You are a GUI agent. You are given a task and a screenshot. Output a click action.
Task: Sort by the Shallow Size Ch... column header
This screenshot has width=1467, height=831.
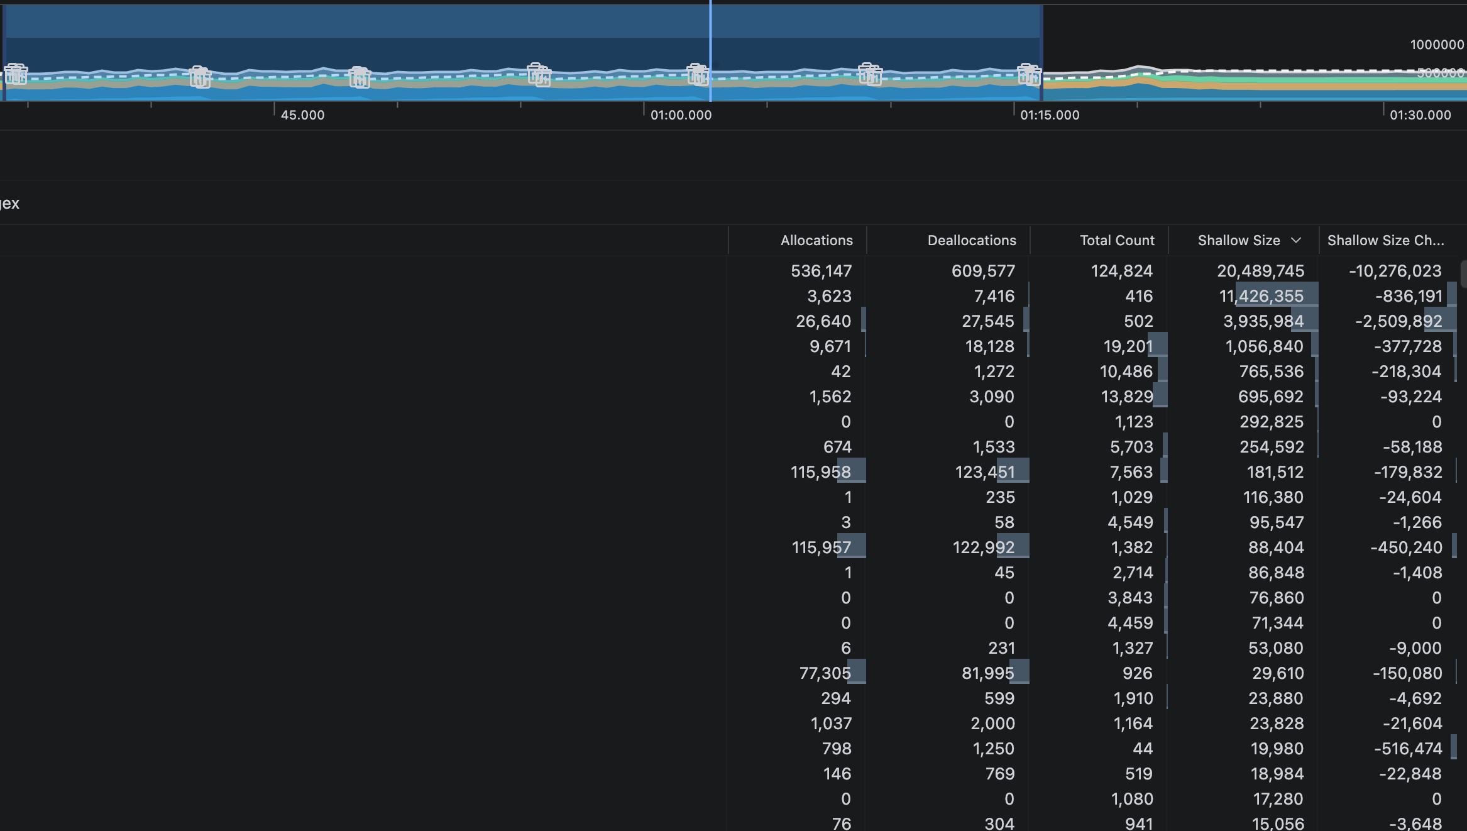click(x=1385, y=240)
